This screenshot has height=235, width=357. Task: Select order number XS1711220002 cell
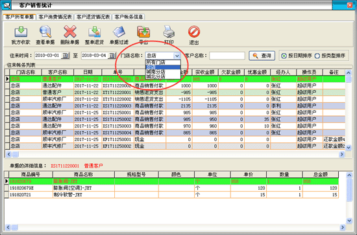click(x=117, y=86)
